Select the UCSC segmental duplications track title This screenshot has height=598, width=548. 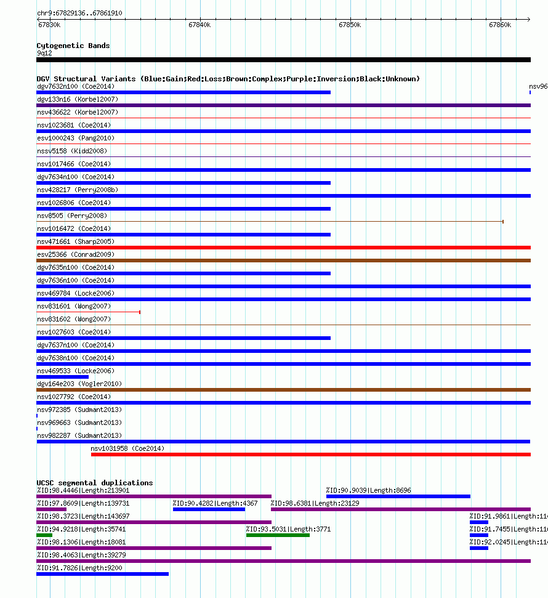pyautogui.click(x=95, y=483)
